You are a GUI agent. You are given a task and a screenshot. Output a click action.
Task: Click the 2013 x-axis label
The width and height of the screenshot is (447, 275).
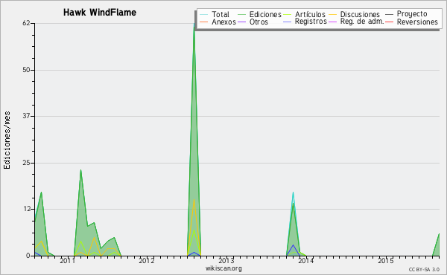226,261
